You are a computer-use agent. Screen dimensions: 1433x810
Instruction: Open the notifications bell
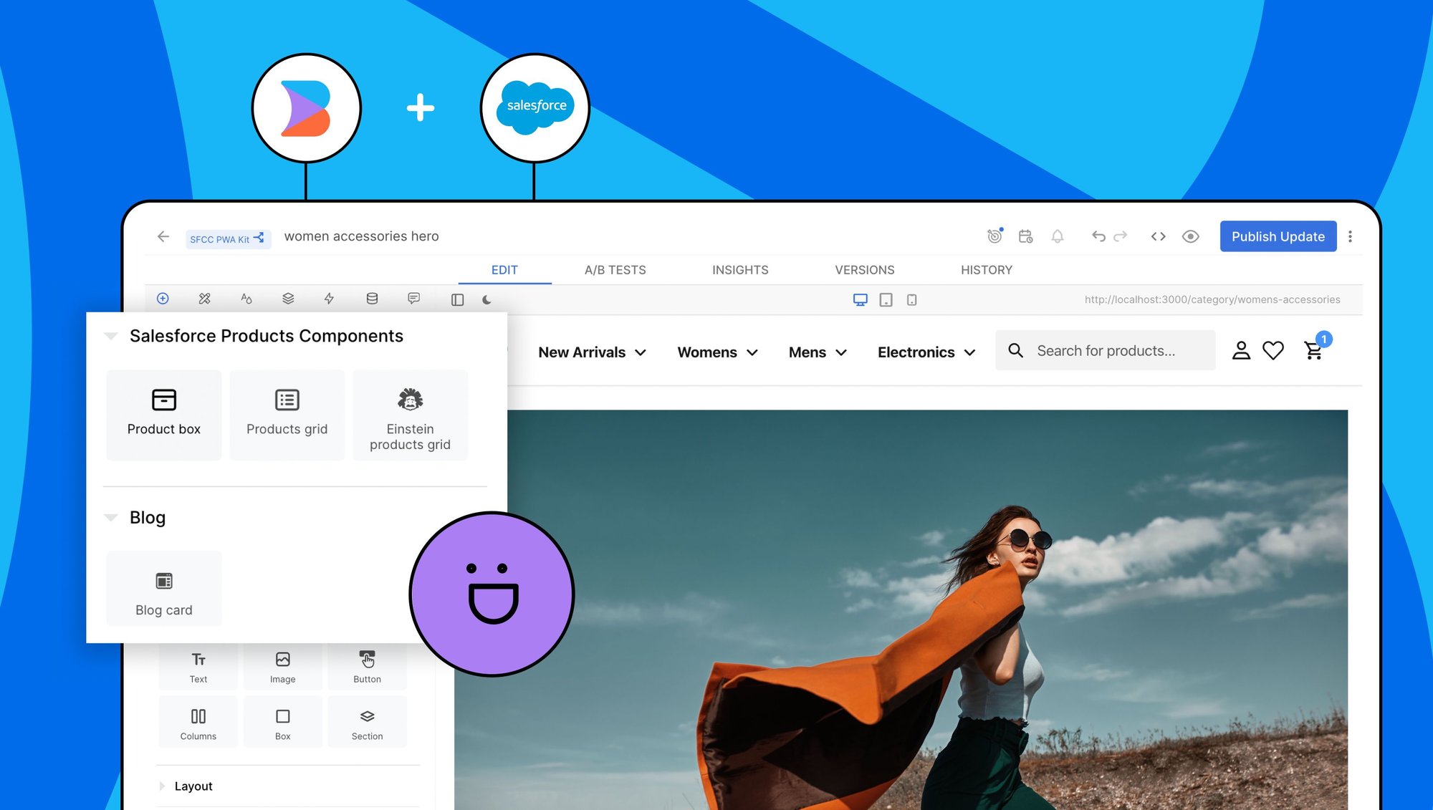(1057, 236)
